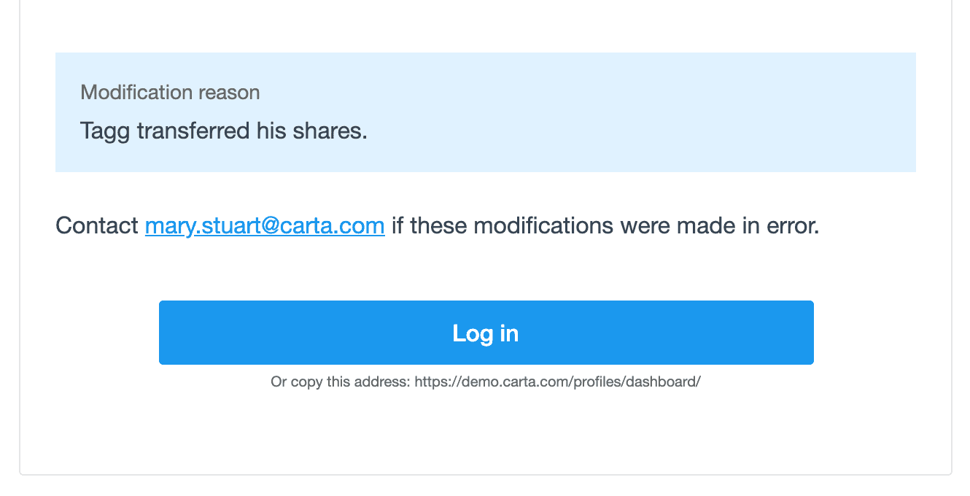The image size is (970, 496).
Task: Click the word "Tagg" in the reason
Action: [105, 131]
